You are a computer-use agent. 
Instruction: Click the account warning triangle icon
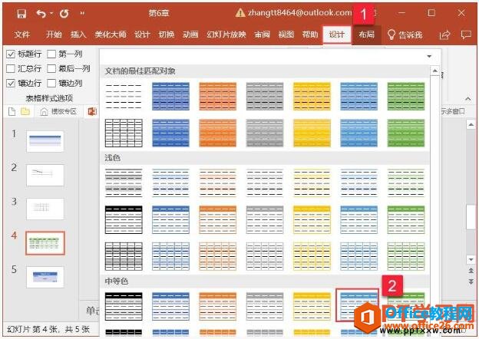click(x=240, y=13)
